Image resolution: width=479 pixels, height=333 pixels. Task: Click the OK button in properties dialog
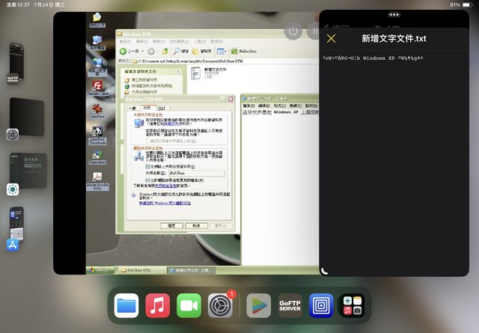coord(171,224)
